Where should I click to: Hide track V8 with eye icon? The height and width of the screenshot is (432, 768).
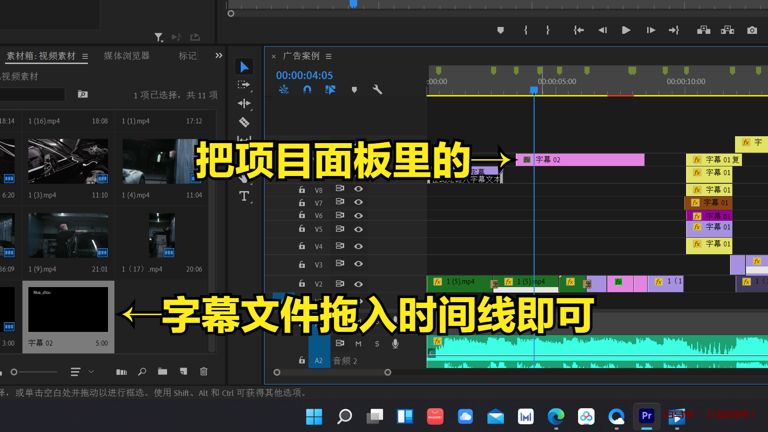pos(358,189)
